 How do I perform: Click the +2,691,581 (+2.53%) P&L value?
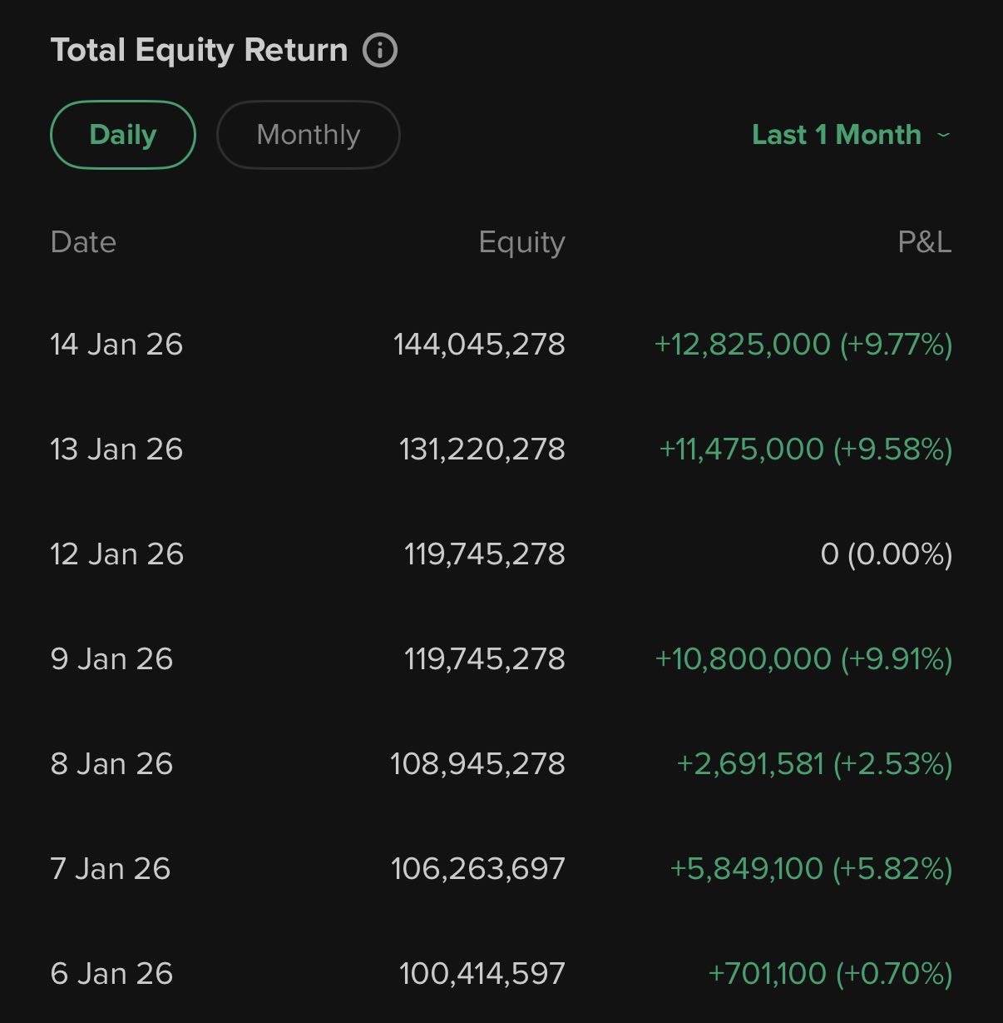point(814,764)
